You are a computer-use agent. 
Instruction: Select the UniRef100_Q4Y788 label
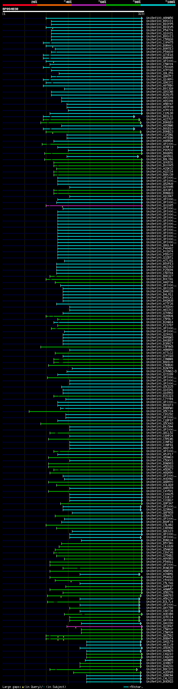[160, 608]
